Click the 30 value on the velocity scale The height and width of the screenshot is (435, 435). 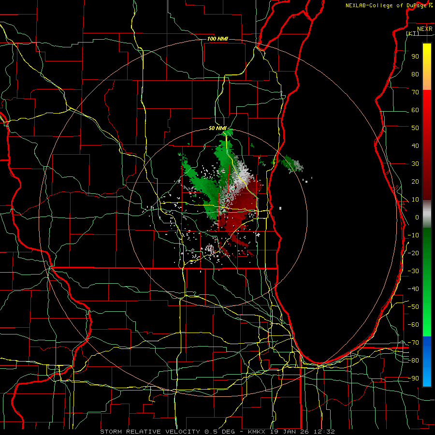pos(415,164)
